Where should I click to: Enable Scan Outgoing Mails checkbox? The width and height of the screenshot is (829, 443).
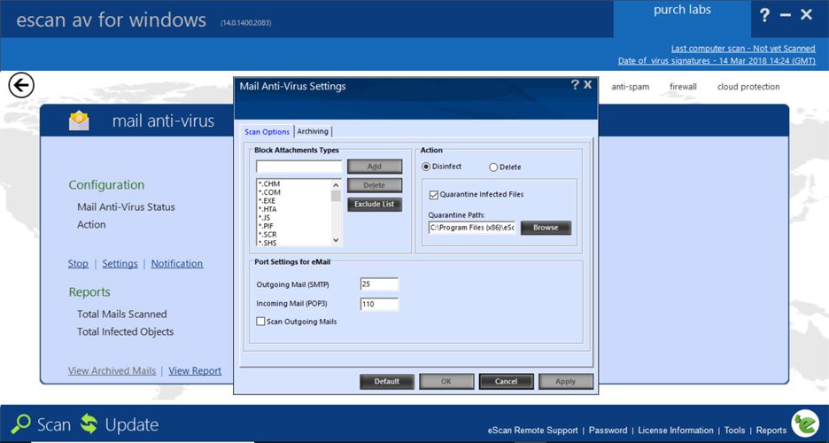point(260,322)
